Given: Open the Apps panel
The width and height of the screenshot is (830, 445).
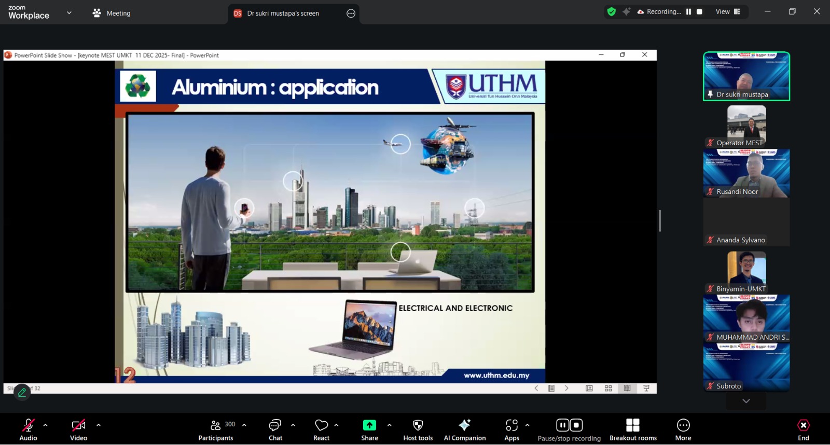Looking at the screenshot, I should (511, 429).
